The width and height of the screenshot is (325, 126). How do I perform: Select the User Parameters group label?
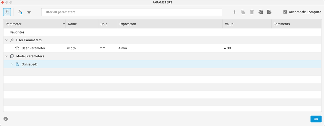(x=29, y=40)
